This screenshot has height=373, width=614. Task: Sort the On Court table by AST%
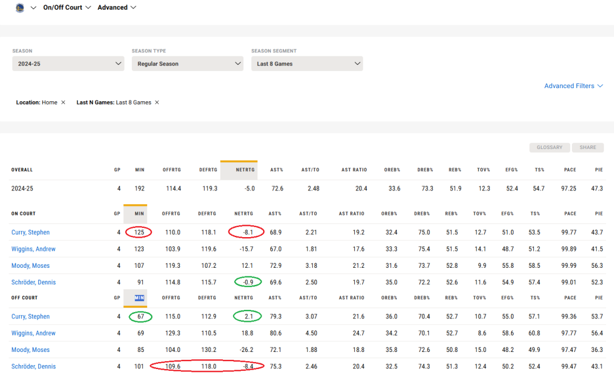[275, 214]
